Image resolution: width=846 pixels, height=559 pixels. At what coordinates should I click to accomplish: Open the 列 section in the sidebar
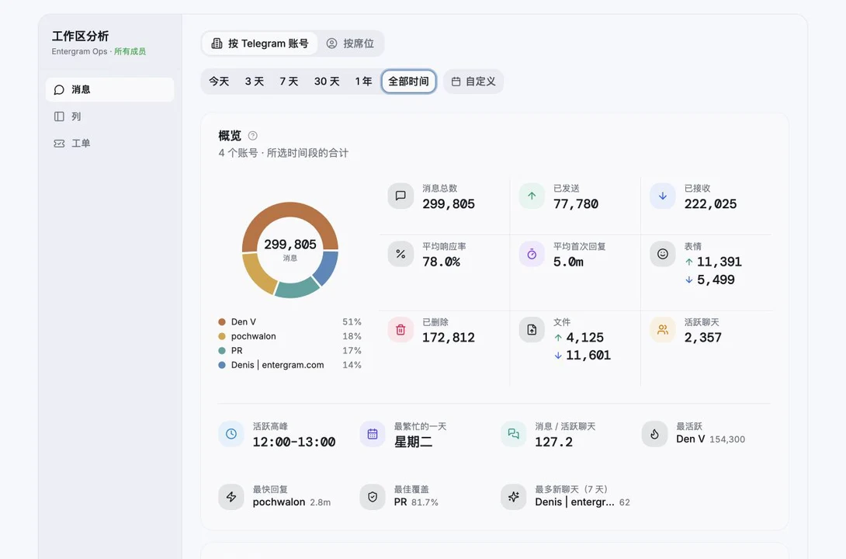click(109, 116)
